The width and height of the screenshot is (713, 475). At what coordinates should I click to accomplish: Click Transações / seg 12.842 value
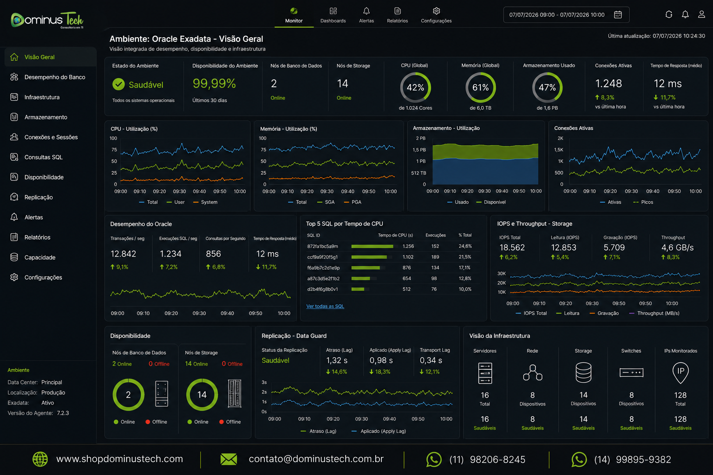click(124, 254)
